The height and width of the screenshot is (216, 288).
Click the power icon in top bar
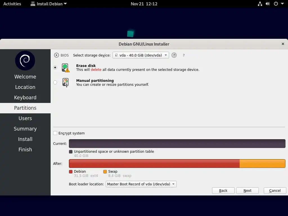pos(276,4)
